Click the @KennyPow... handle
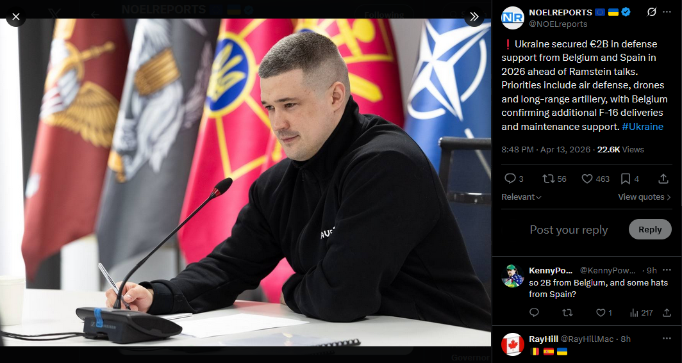682x363 pixels. coord(608,271)
